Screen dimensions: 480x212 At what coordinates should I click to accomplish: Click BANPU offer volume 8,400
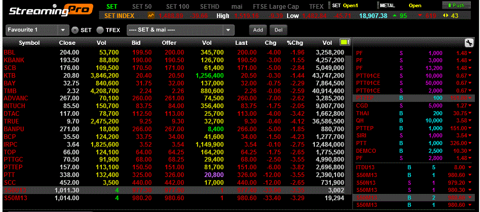tap(215, 129)
